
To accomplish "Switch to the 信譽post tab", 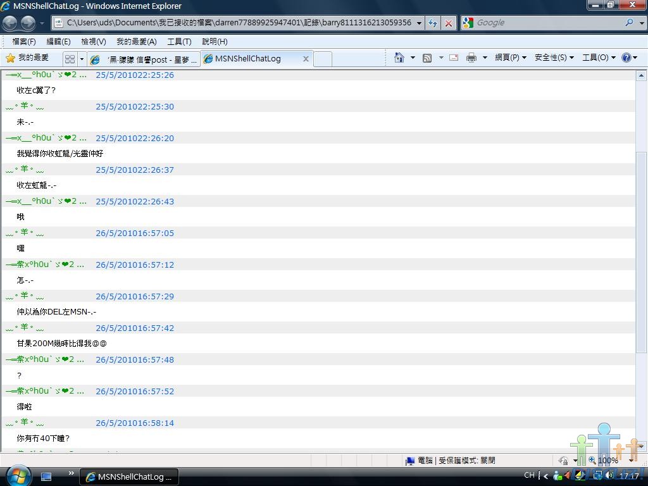I will (x=144, y=59).
